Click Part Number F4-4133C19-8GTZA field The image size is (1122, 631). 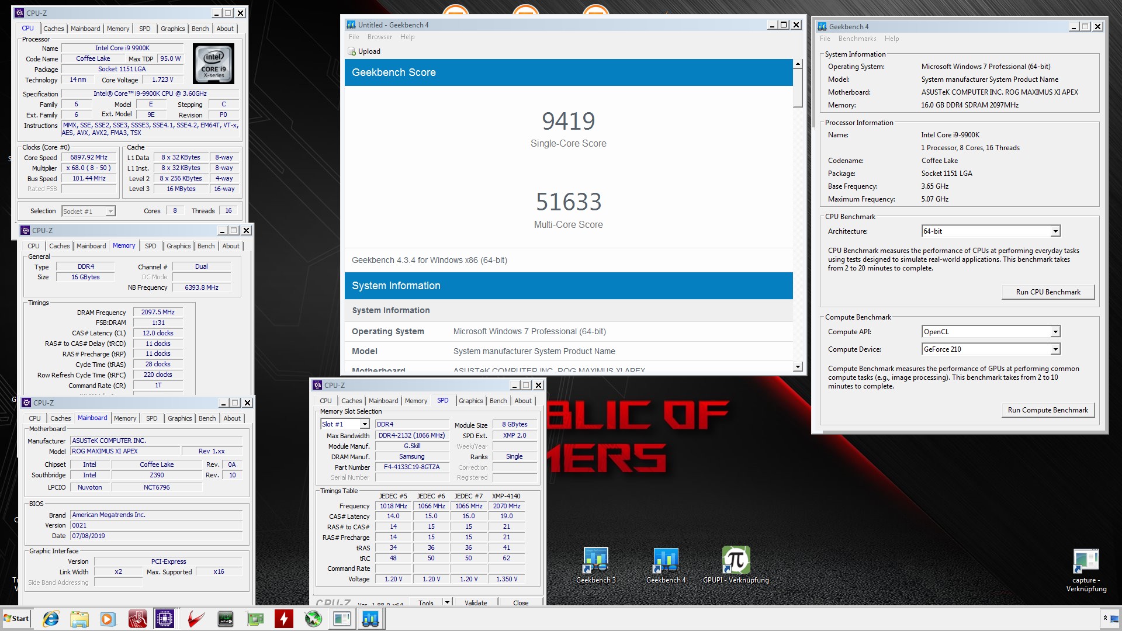(x=411, y=467)
